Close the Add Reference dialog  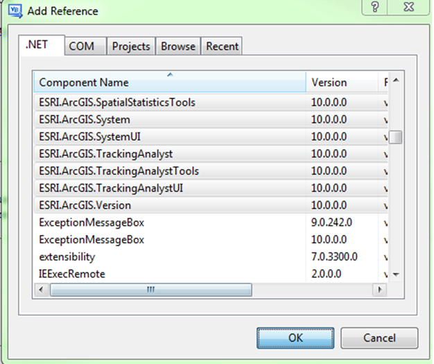coord(409,7)
